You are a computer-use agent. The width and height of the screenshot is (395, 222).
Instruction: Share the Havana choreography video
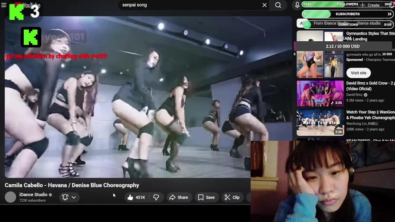(179, 197)
